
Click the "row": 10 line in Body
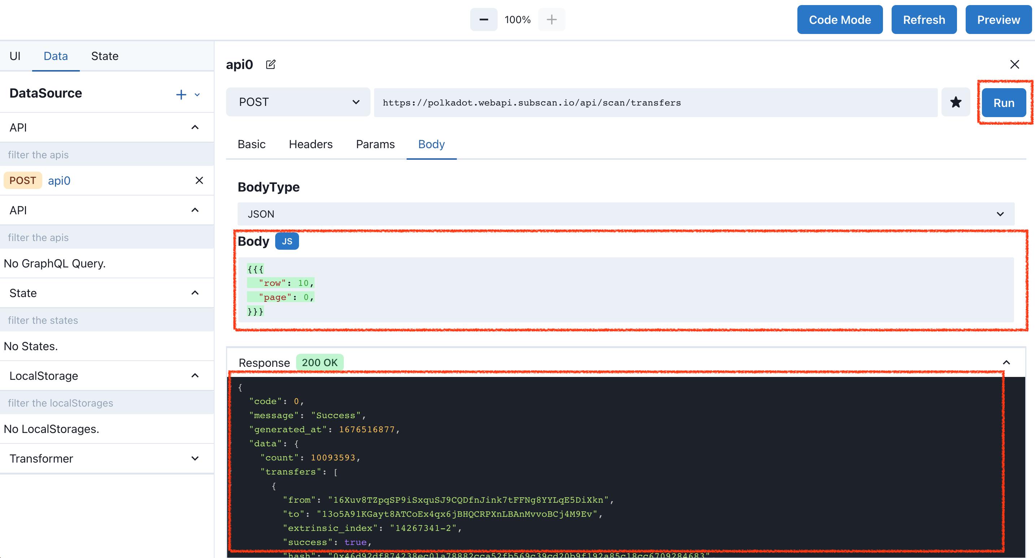pyautogui.click(x=281, y=283)
